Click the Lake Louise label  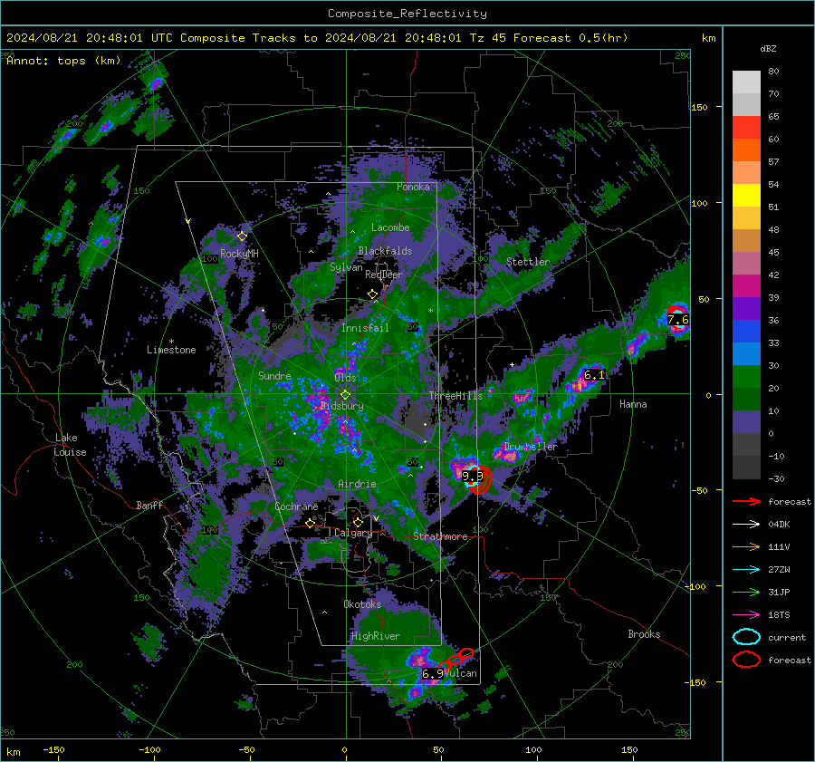point(70,445)
